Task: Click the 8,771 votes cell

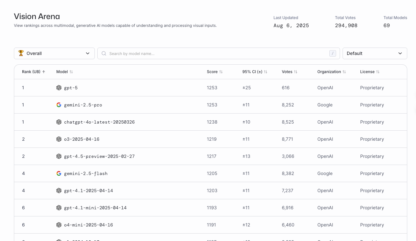Action: 288,139
